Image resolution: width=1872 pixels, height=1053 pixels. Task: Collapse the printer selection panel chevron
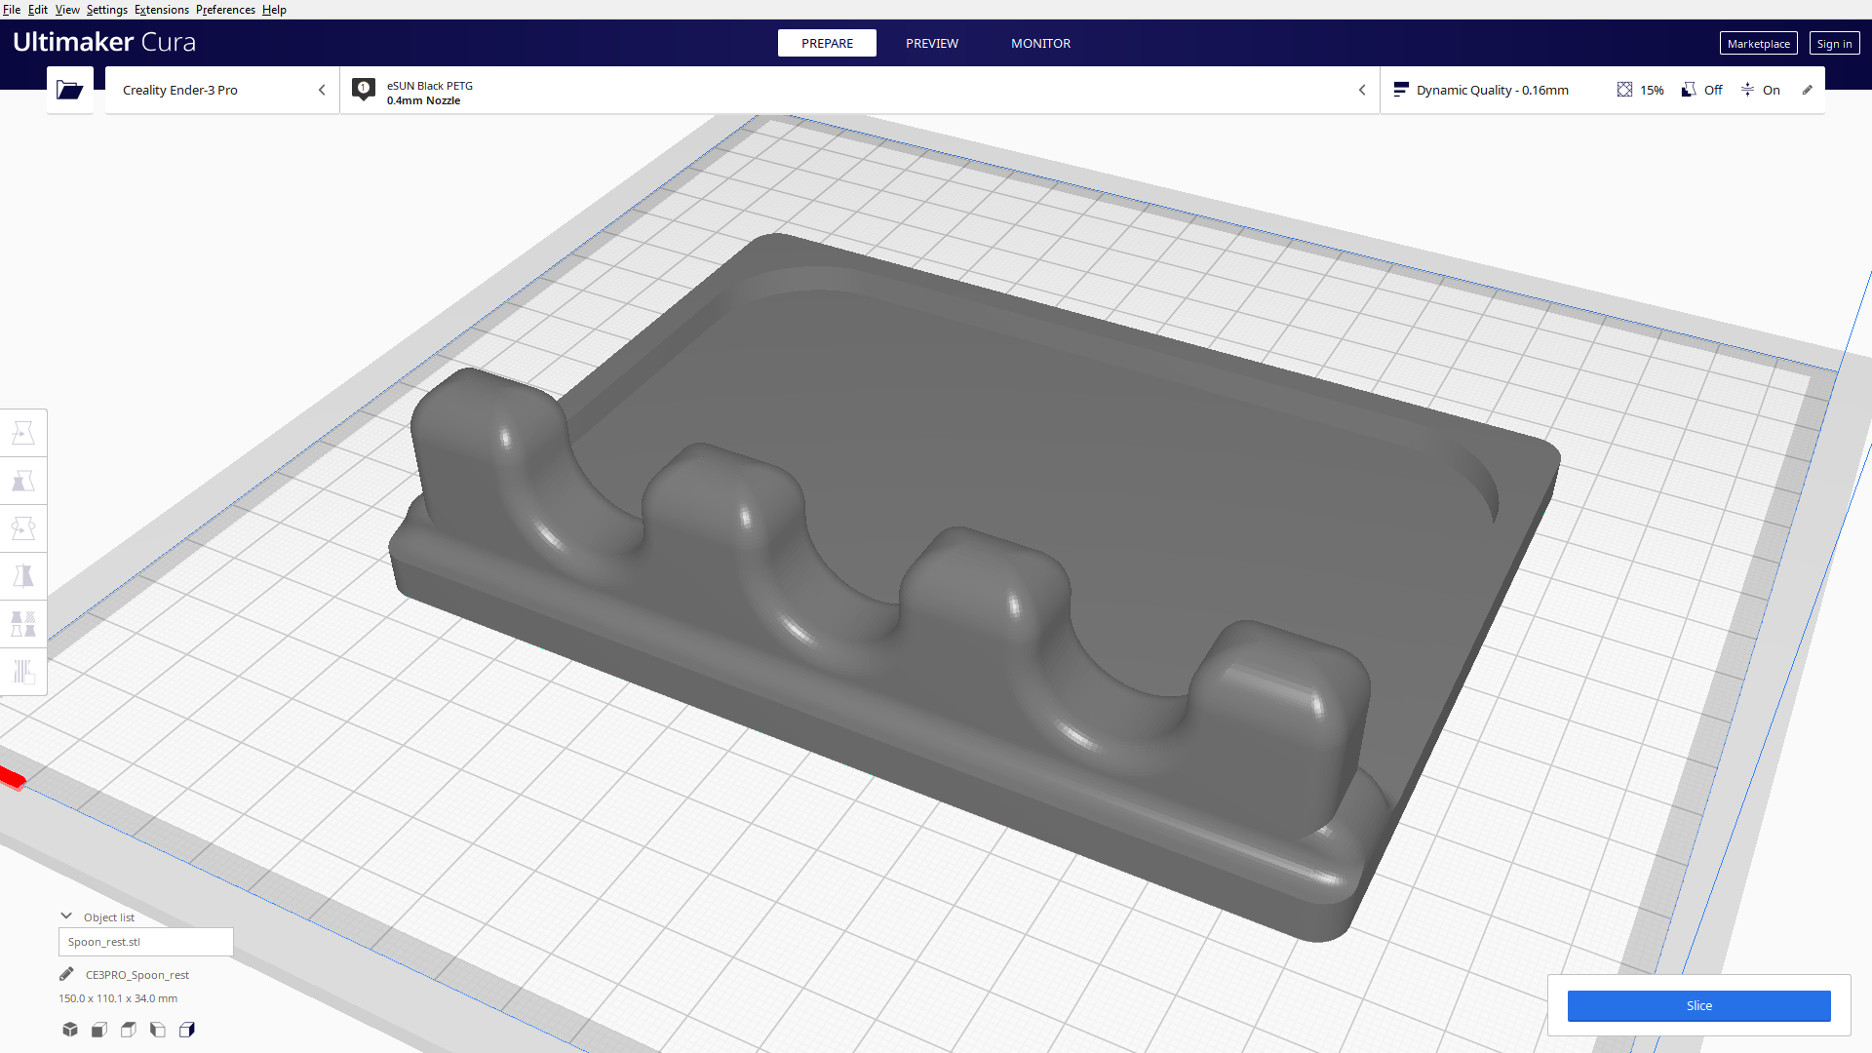tap(322, 90)
